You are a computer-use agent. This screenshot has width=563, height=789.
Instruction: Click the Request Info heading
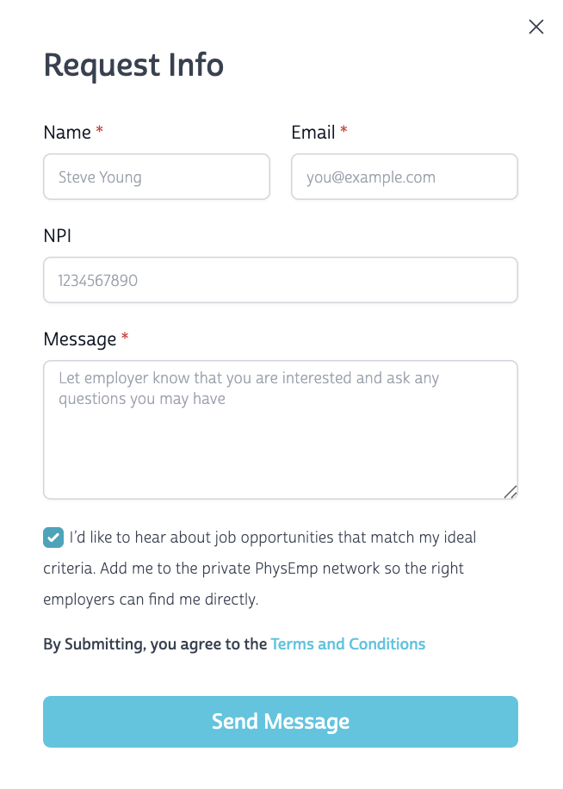[133, 65]
